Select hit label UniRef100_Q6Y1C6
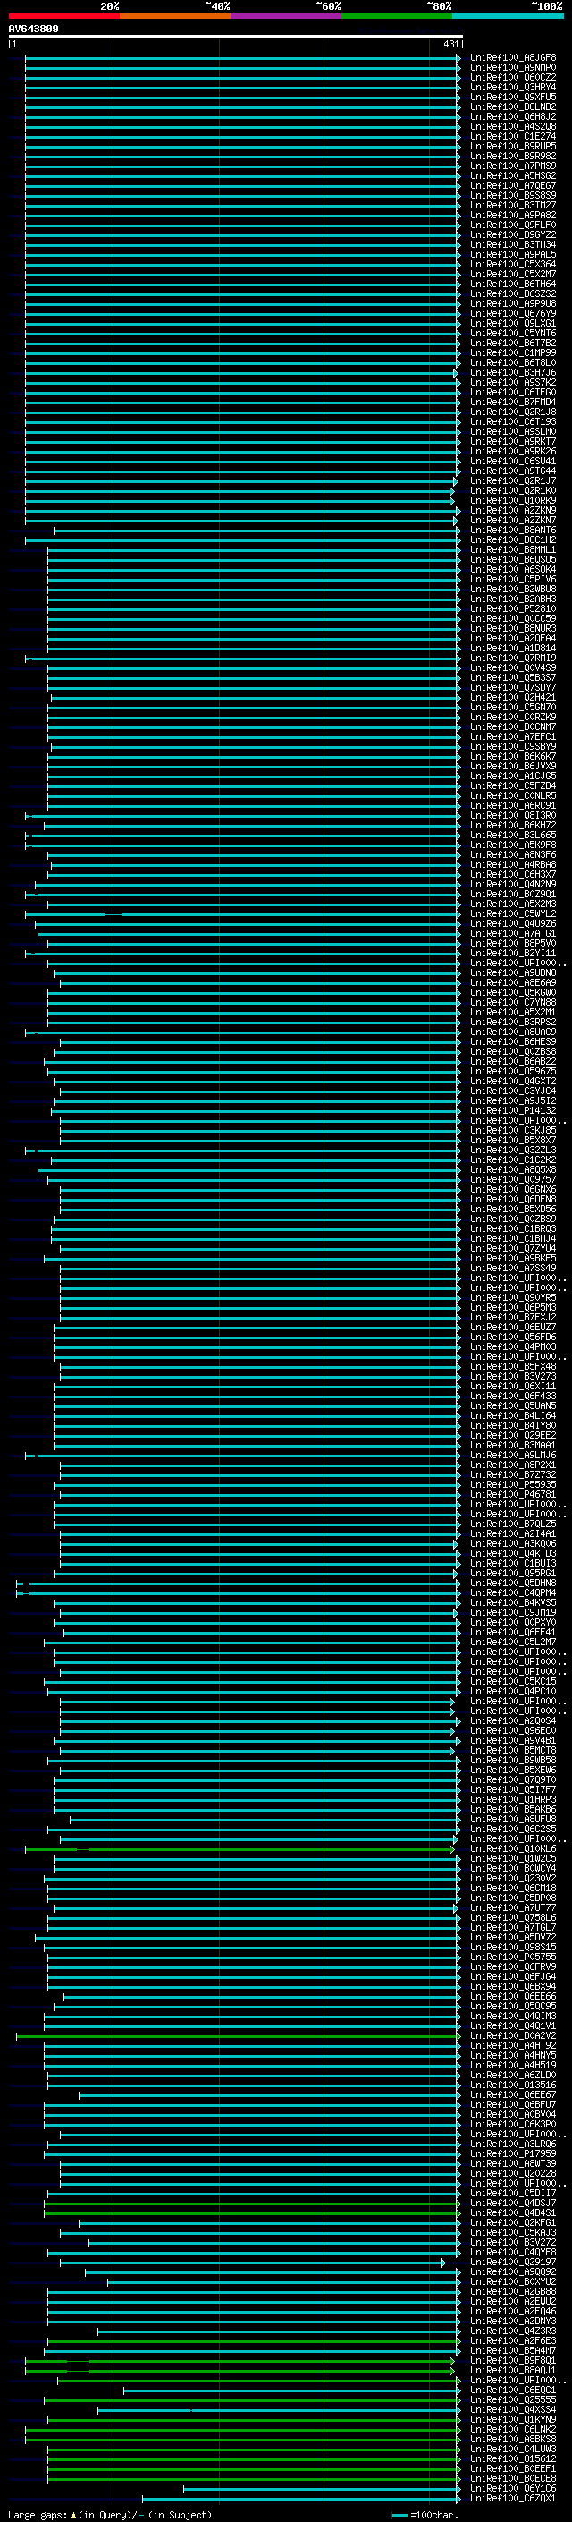Image resolution: width=572 pixels, height=2522 pixels. (x=513, y=2489)
